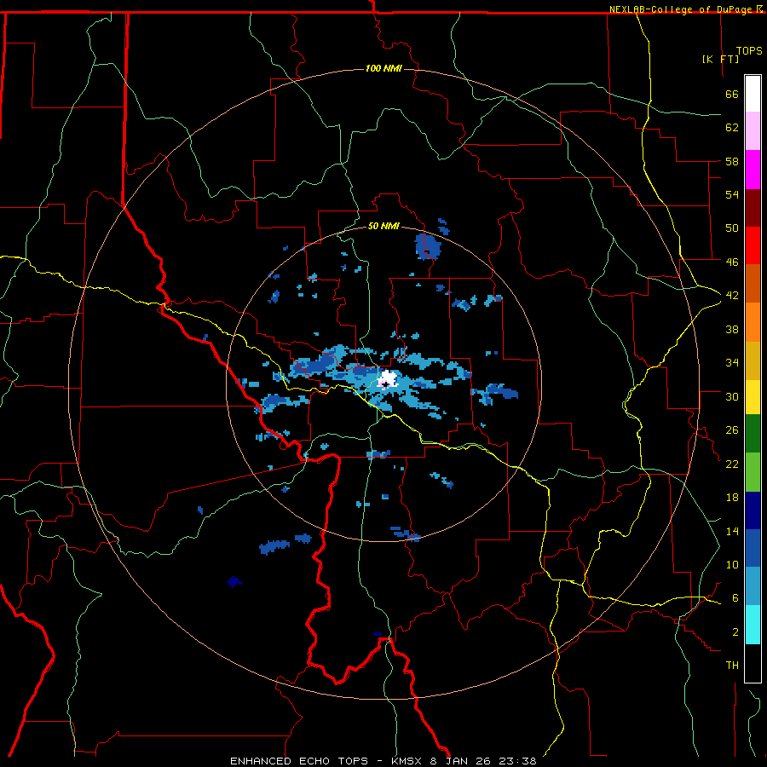This screenshot has width=767, height=767.
Task: Click the 38 legend value
Action: pos(732,329)
